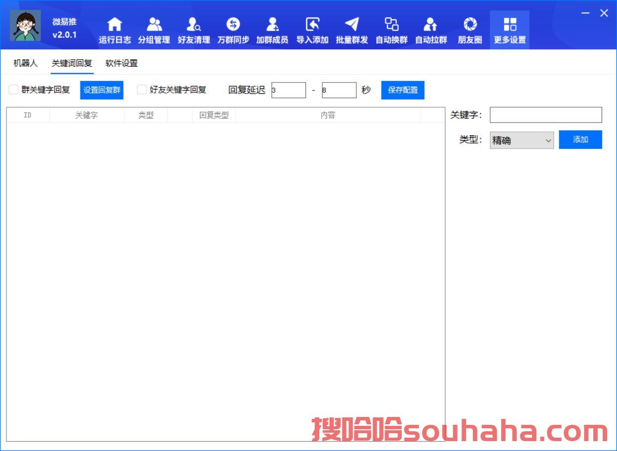Click the 设置回复群 button
This screenshot has height=451, width=617.
(x=102, y=90)
